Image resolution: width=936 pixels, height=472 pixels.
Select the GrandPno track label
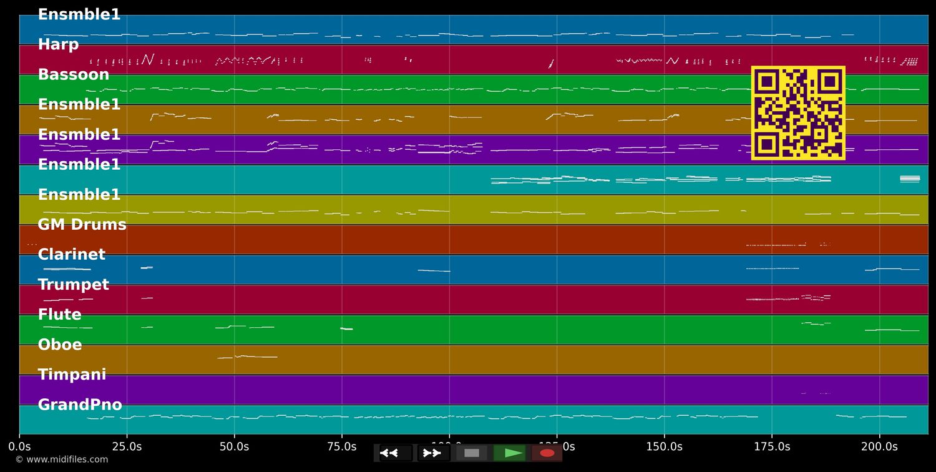pyautogui.click(x=80, y=405)
